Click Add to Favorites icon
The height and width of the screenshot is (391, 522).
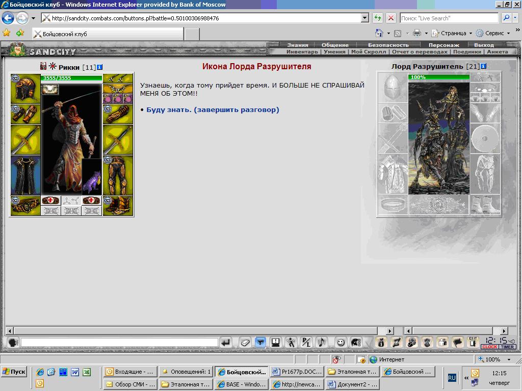[20, 33]
